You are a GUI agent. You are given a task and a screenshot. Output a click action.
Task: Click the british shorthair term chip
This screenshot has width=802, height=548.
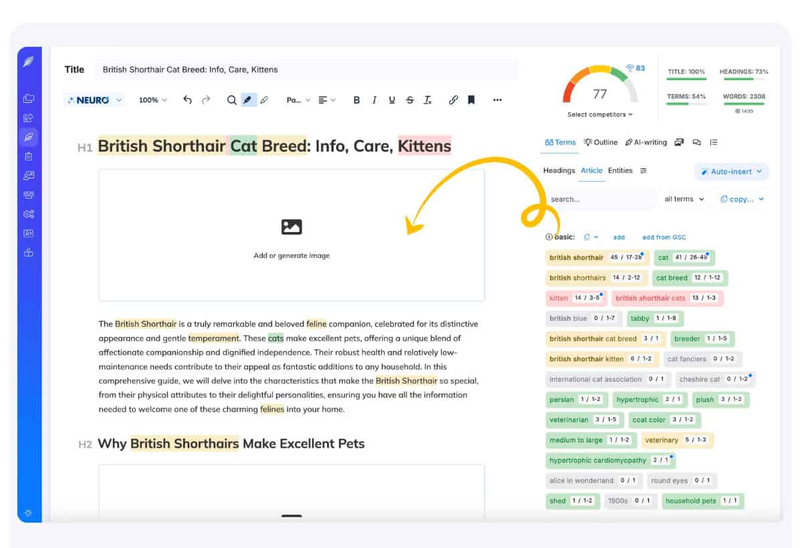(x=597, y=258)
